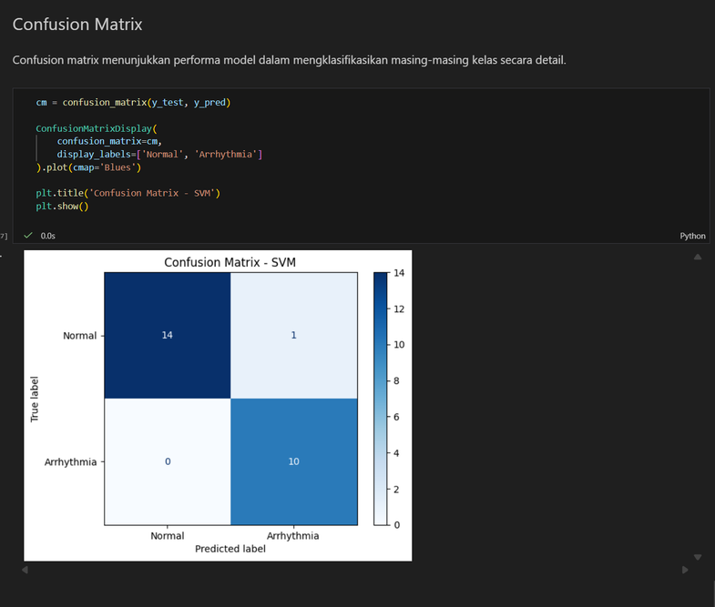Click the cm = confusion_matrix code line

click(x=133, y=103)
